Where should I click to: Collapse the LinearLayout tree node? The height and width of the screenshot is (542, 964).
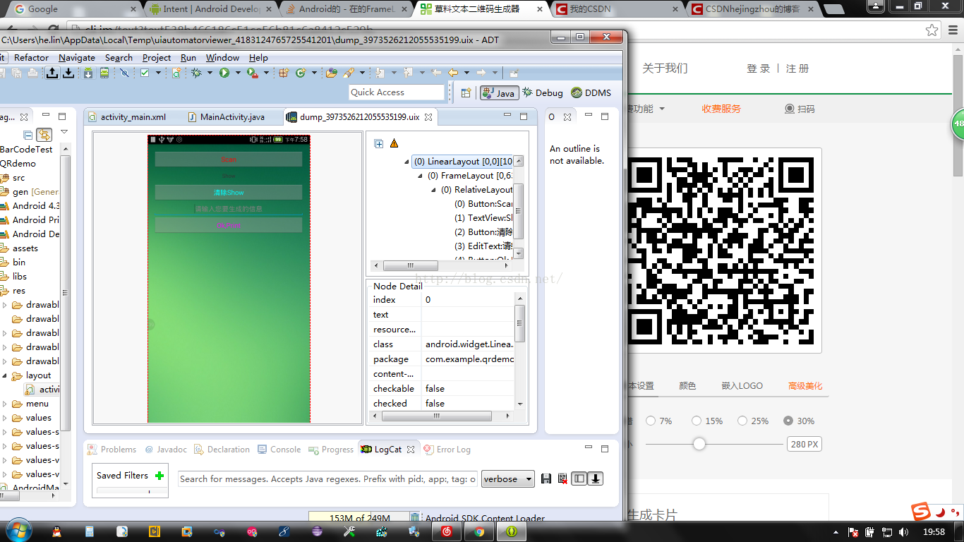407,162
